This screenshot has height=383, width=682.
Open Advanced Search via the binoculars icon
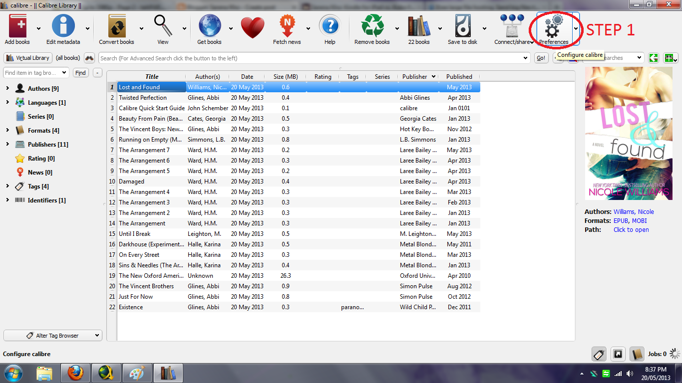[x=89, y=58]
